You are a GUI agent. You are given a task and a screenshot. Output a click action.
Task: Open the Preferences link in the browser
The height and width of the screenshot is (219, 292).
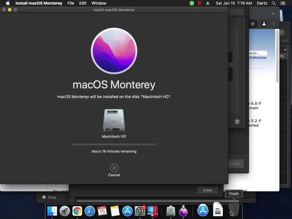point(258,58)
